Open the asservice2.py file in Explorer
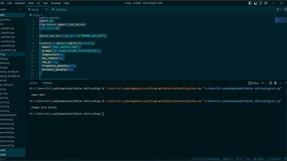This screenshot has width=287, height=161. click(x=7, y=124)
